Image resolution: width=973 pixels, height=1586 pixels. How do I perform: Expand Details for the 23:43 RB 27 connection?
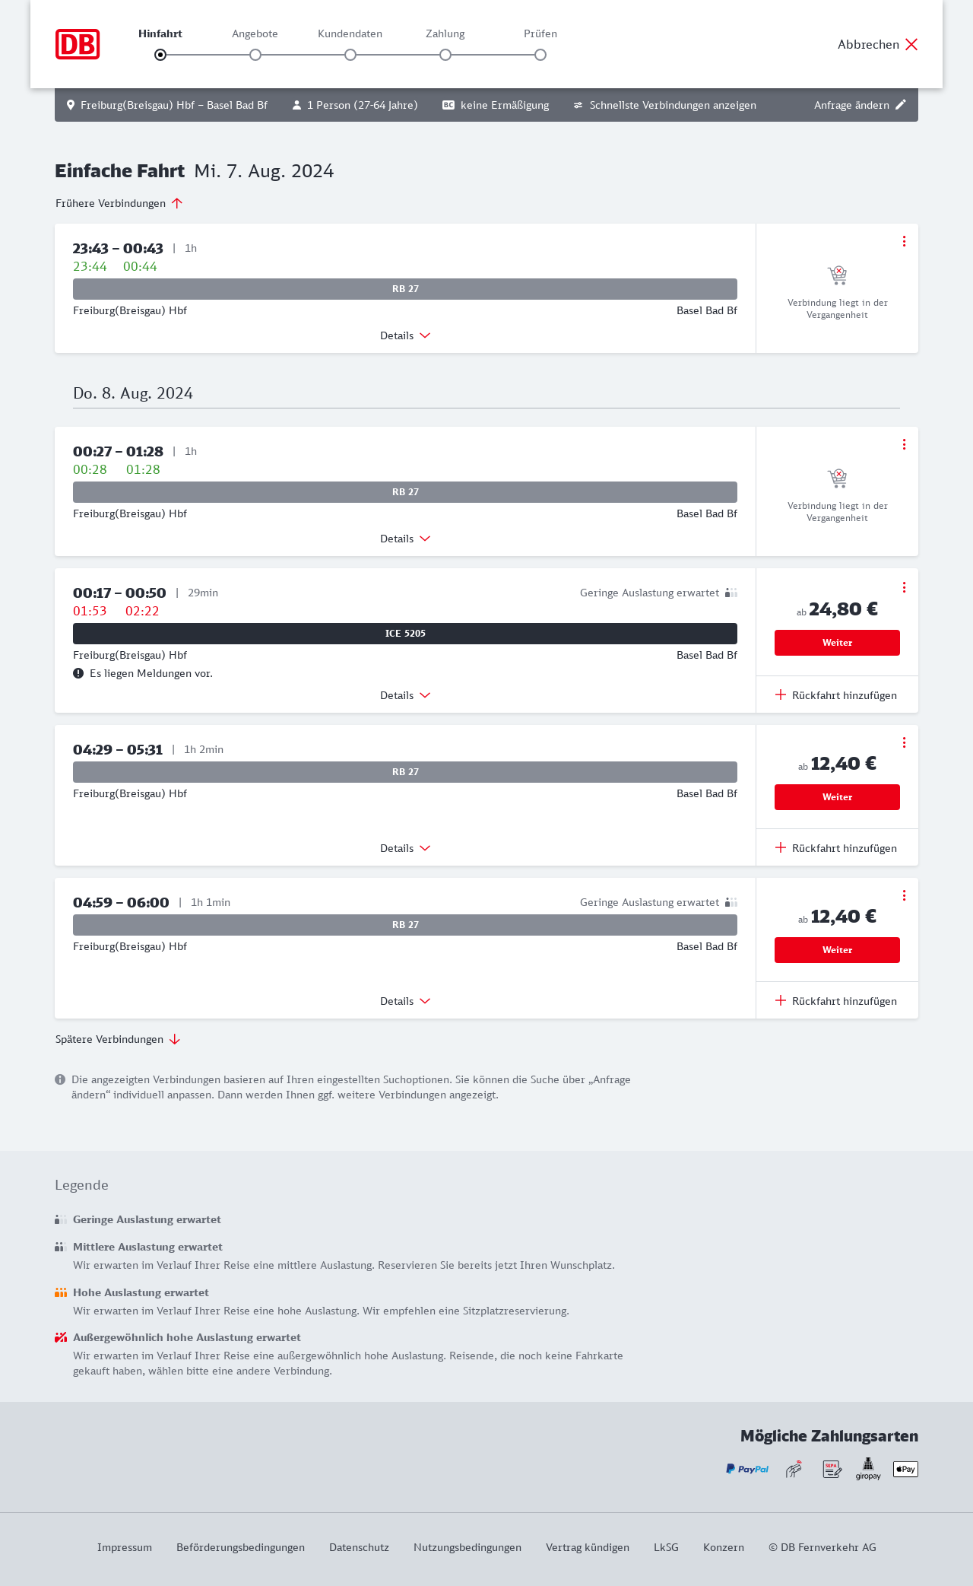point(405,335)
